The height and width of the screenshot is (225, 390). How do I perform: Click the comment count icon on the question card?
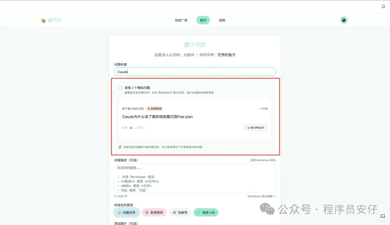123,127
